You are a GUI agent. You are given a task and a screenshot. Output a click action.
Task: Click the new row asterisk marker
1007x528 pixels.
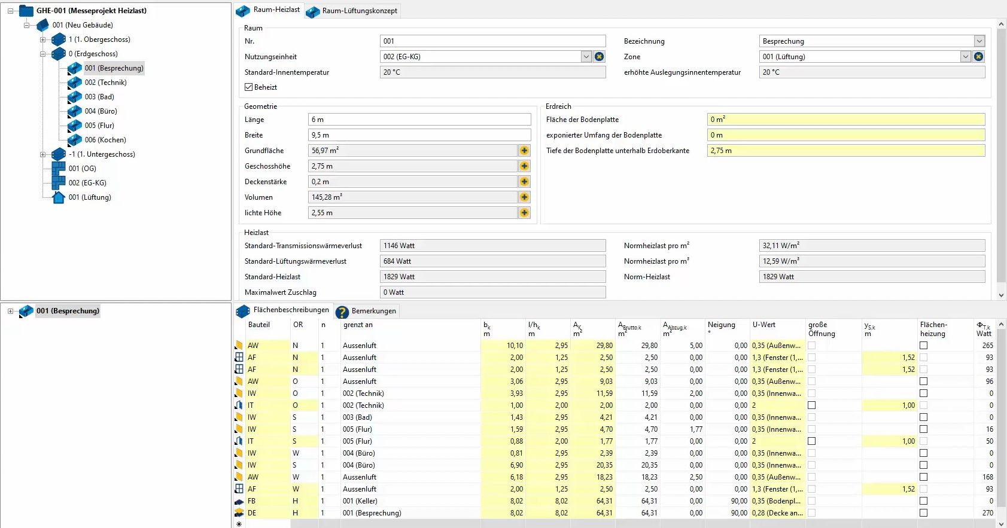239,524
